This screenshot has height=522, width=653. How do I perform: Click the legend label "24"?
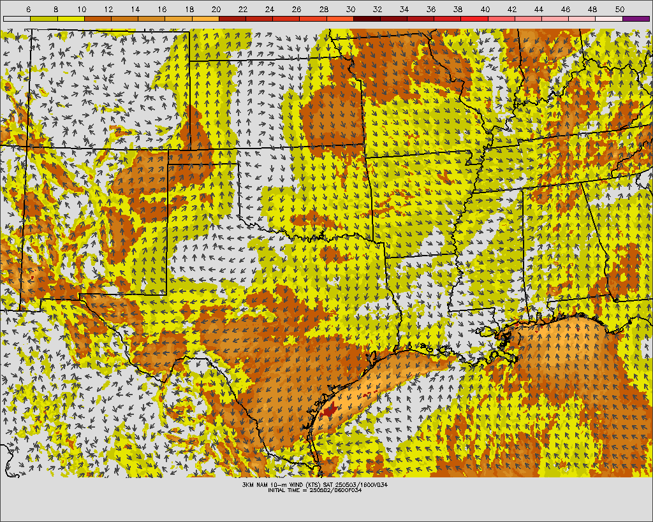point(270,9)
